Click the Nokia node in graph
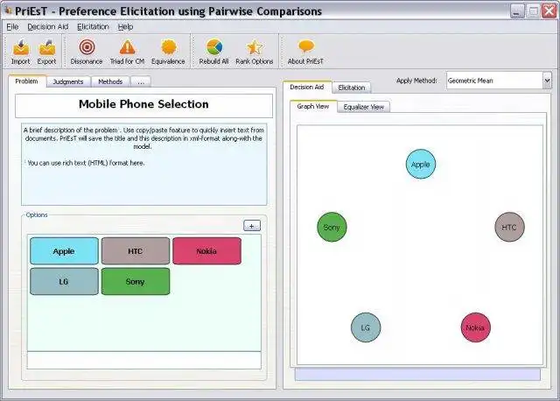 (x=475, y=327)
